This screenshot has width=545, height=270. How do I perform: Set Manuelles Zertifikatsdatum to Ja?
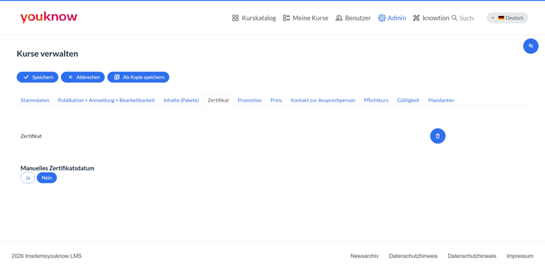28,178
